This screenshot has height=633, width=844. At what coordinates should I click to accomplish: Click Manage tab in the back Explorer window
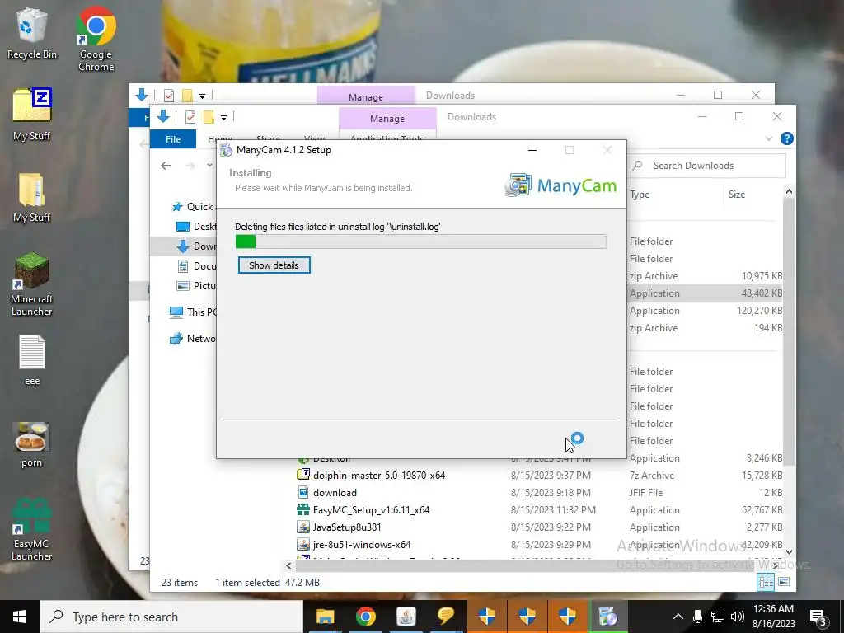pyautogui.click(x=365, y=97)
